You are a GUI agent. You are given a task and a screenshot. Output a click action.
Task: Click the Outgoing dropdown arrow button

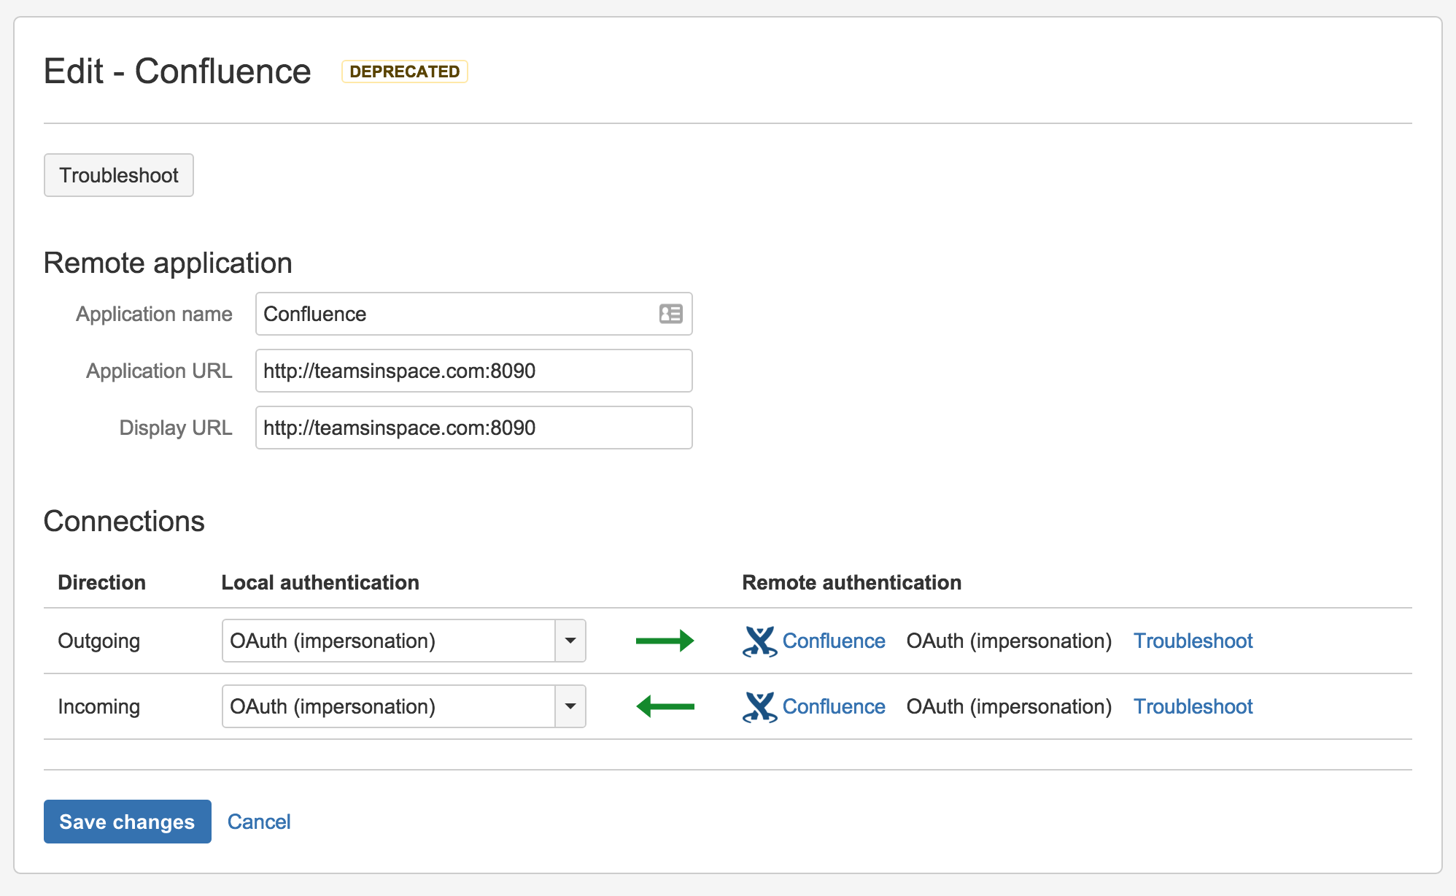pyautogui.click(x=570, y=641)
